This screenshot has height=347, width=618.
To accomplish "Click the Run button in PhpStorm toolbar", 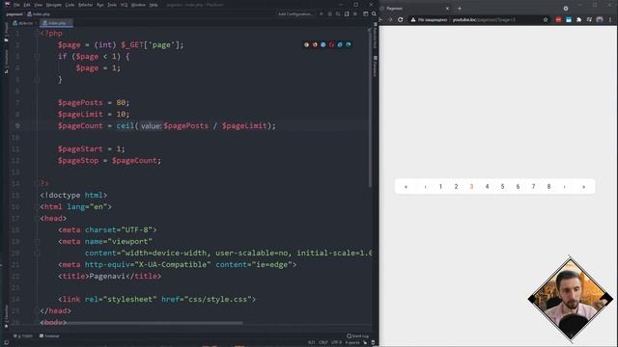I will (322, 14).
